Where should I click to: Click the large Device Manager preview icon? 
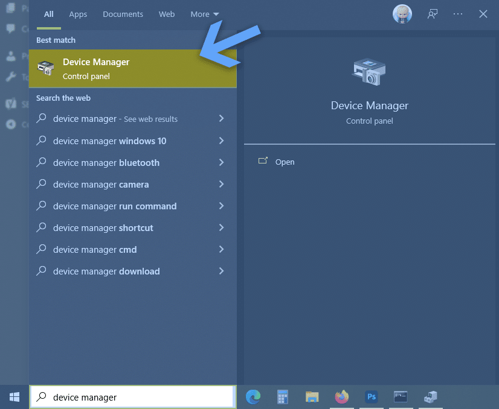pos(369,72)
